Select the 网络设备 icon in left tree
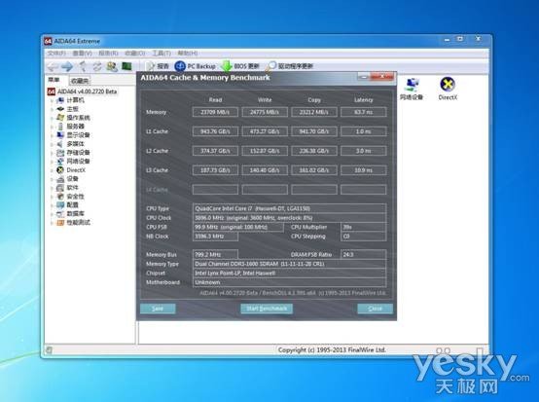 point(60,162)
